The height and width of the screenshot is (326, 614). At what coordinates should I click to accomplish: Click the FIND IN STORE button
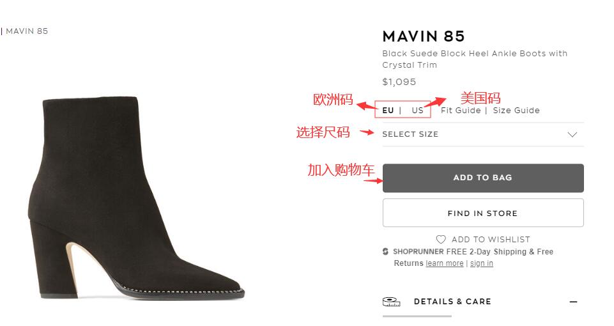tap(483, 213)
